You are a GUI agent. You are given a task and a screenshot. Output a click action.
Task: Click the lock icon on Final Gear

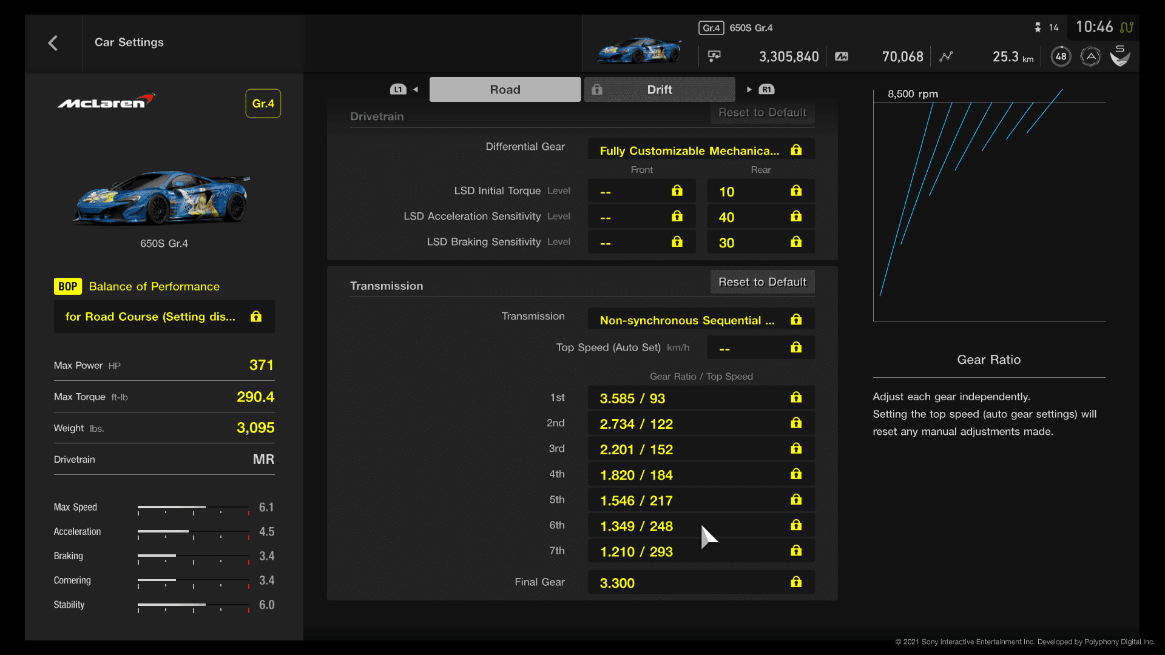click(x=796, y=582)
